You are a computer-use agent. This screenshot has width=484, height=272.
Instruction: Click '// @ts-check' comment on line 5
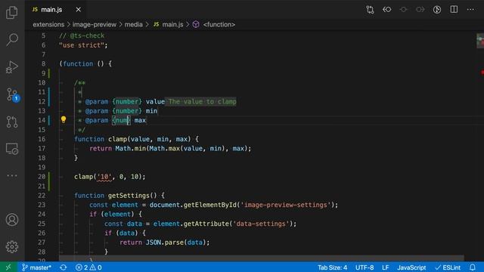[82, 36]
